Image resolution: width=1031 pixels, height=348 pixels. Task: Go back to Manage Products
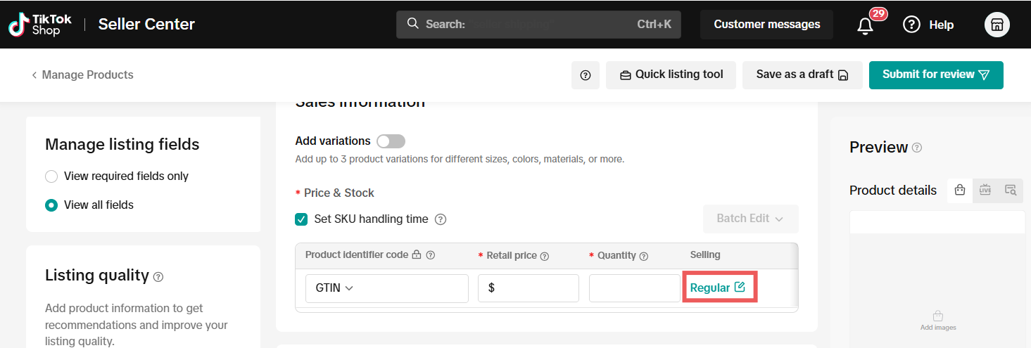point(82,75)
